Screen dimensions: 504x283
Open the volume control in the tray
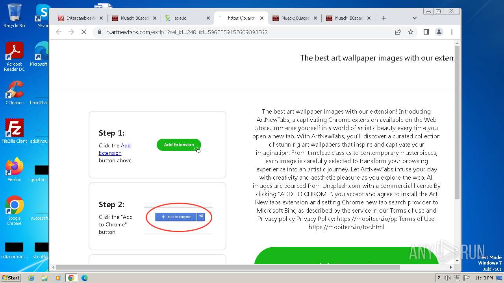448,278
